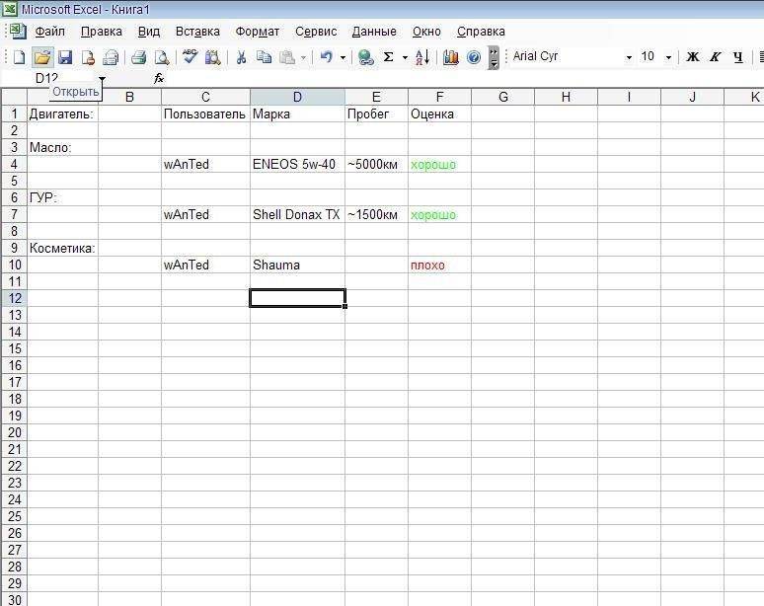Click the Open file folder icon
764x606 pixels.
pyautogui.click(x=41, y=57)
